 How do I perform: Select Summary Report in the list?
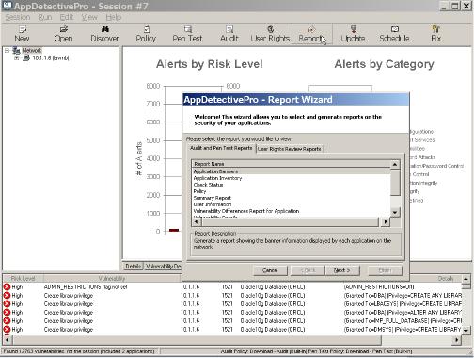[292, 198]
